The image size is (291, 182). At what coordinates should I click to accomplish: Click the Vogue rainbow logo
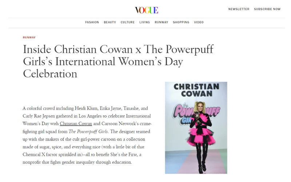coord(146,10)
